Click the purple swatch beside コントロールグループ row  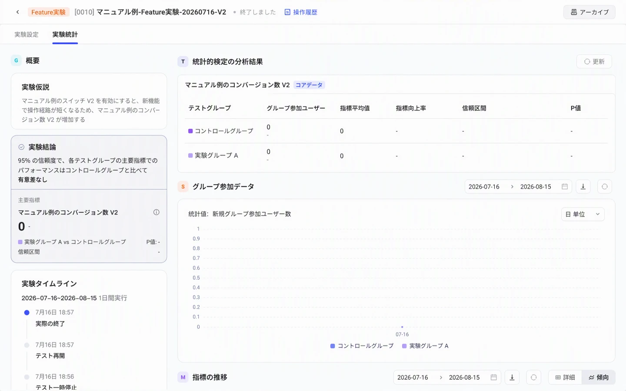pyautogui.click(x=190, y=131)
